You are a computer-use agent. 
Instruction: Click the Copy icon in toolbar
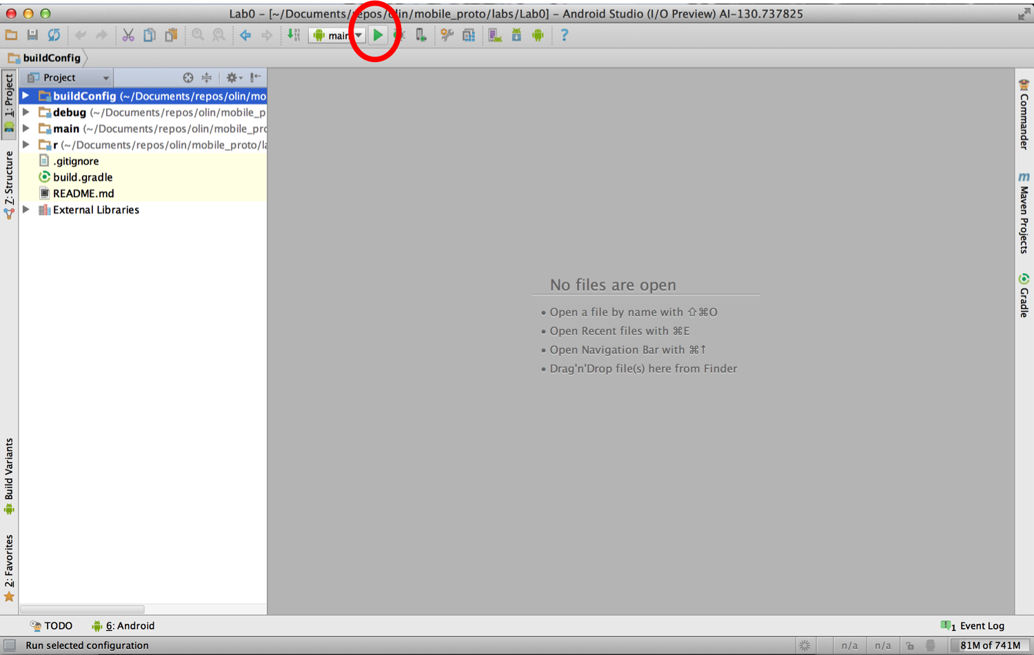pyautogui.click(x=150, y=35)
